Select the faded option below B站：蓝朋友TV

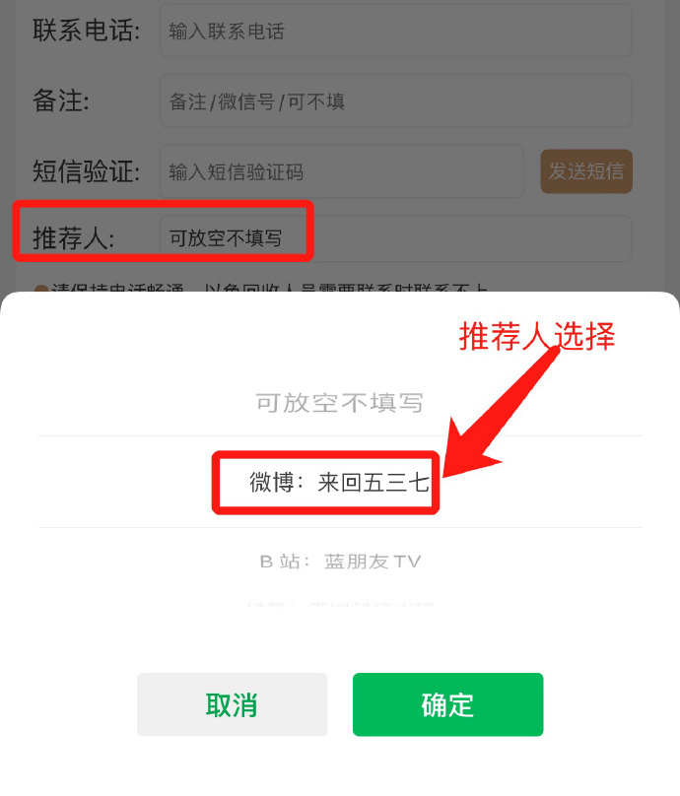tap(340, 604)
